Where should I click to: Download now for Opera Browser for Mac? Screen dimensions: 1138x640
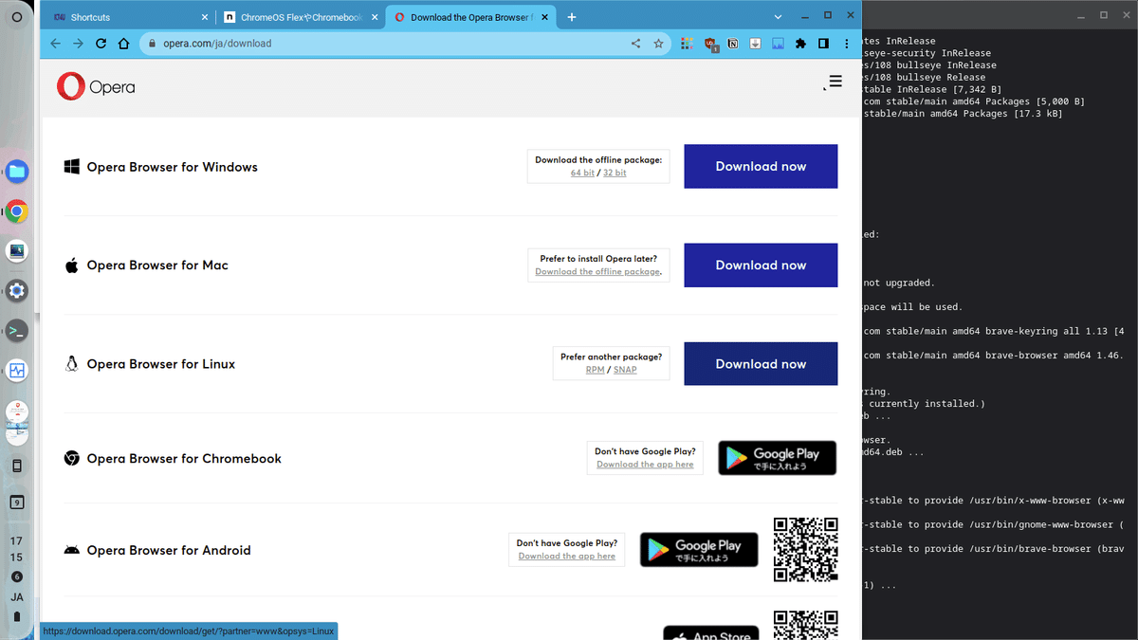[761, 265]
